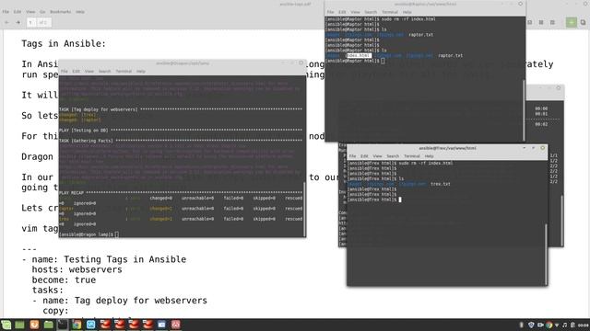Launch the orange Firefox taskbar icon
590x331 pixels.
click(x=34, y=325)
